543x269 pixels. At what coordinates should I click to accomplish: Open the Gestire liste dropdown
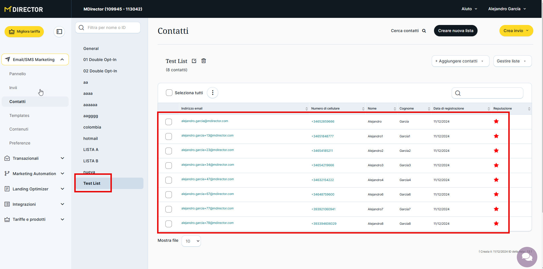pyautogui.click(x=512, y=61)
